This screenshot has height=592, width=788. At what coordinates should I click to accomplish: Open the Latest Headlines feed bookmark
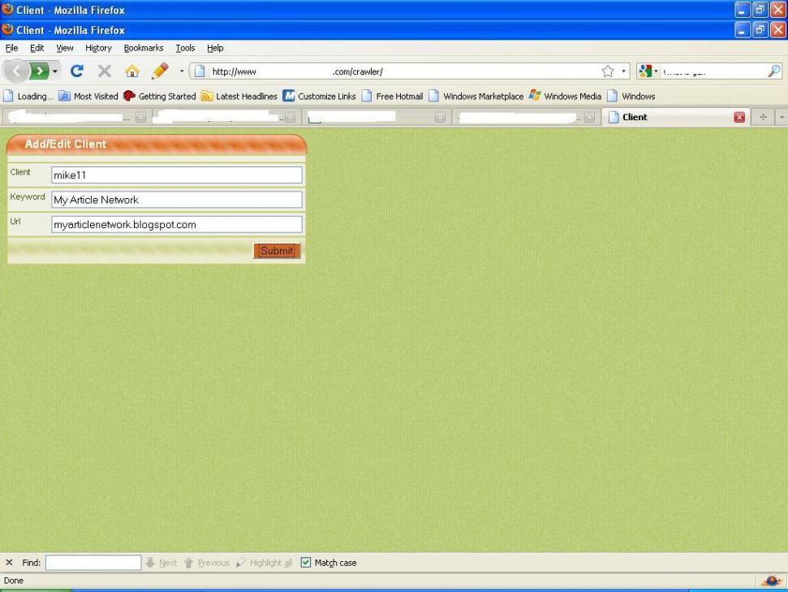pos(239,96)
